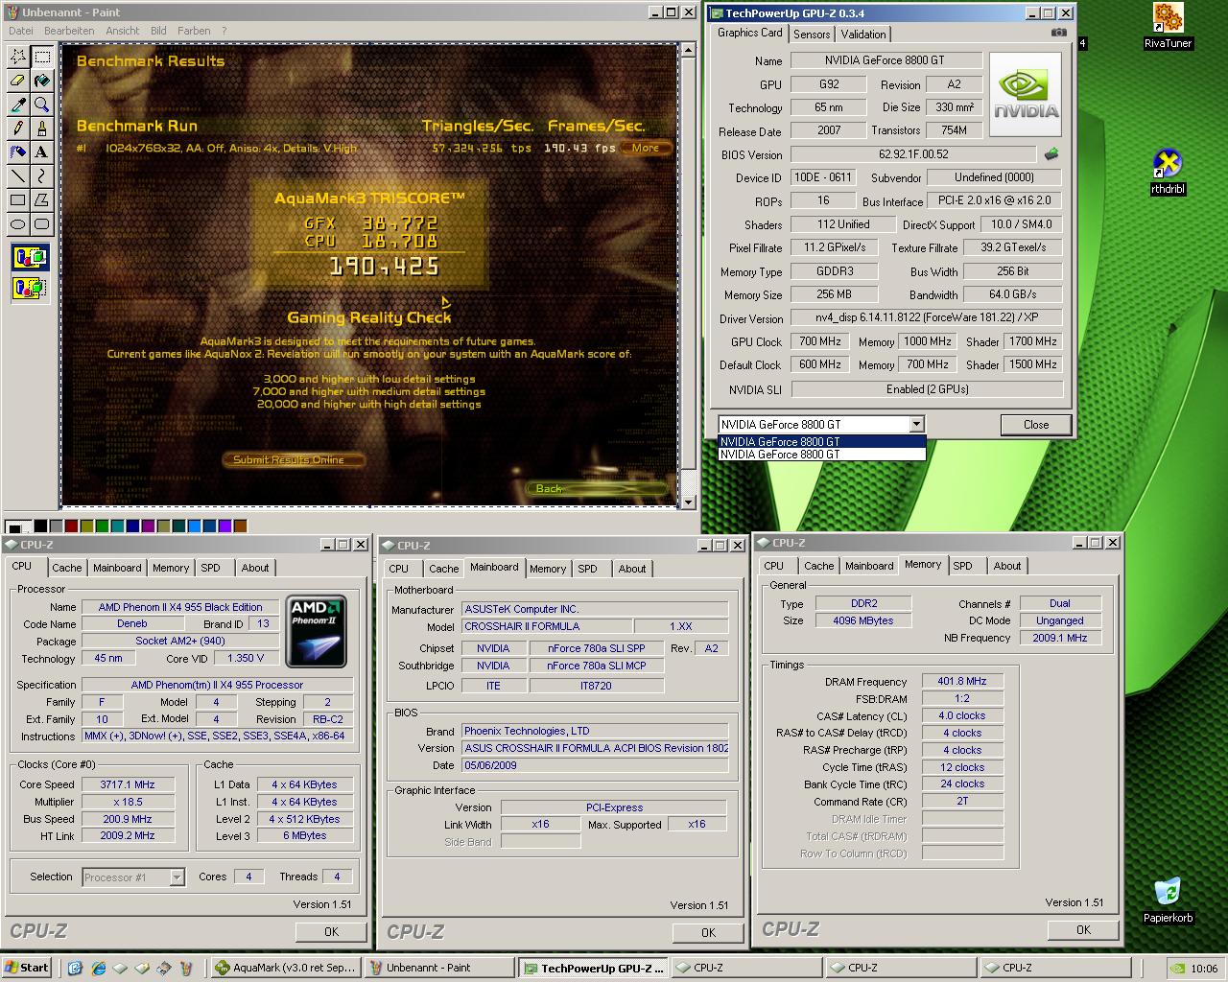Select the Airbrush spray tool
The height and width of the screenshot is (982, 1228).
[18, 152]
